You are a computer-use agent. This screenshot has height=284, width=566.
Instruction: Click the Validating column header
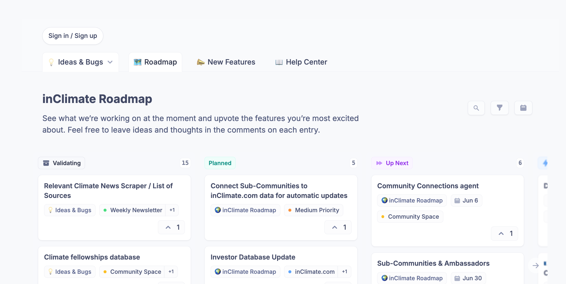click(x=62, y=163)
